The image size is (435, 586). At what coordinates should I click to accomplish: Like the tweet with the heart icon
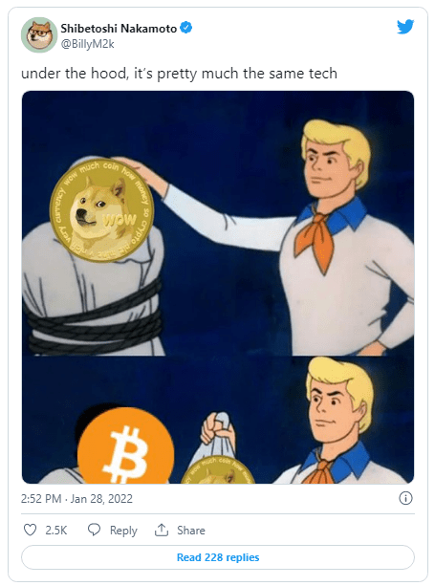coord(30,530)
